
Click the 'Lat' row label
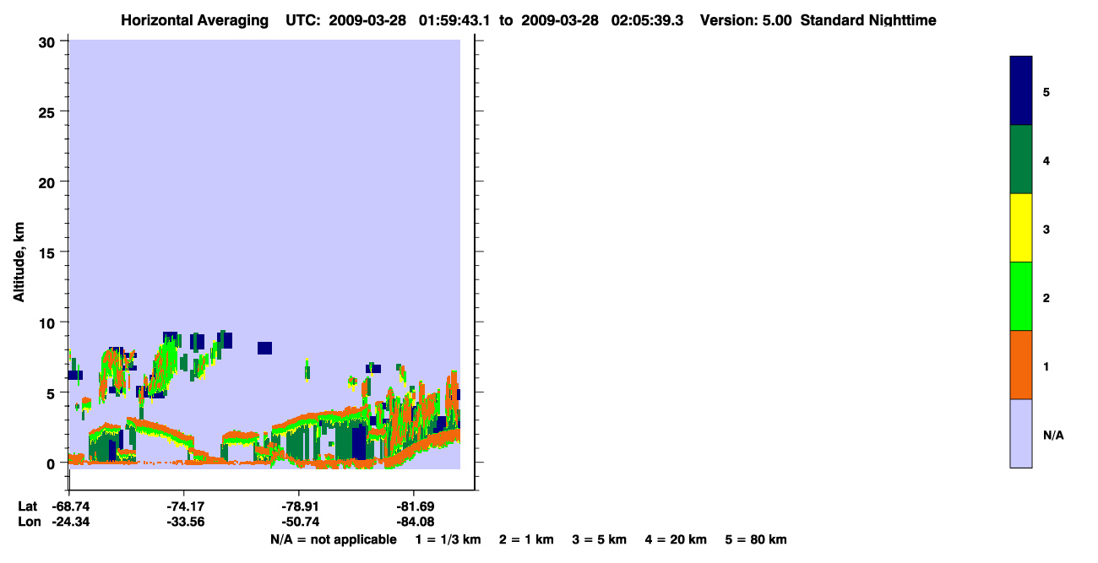(x=29, y=506)
